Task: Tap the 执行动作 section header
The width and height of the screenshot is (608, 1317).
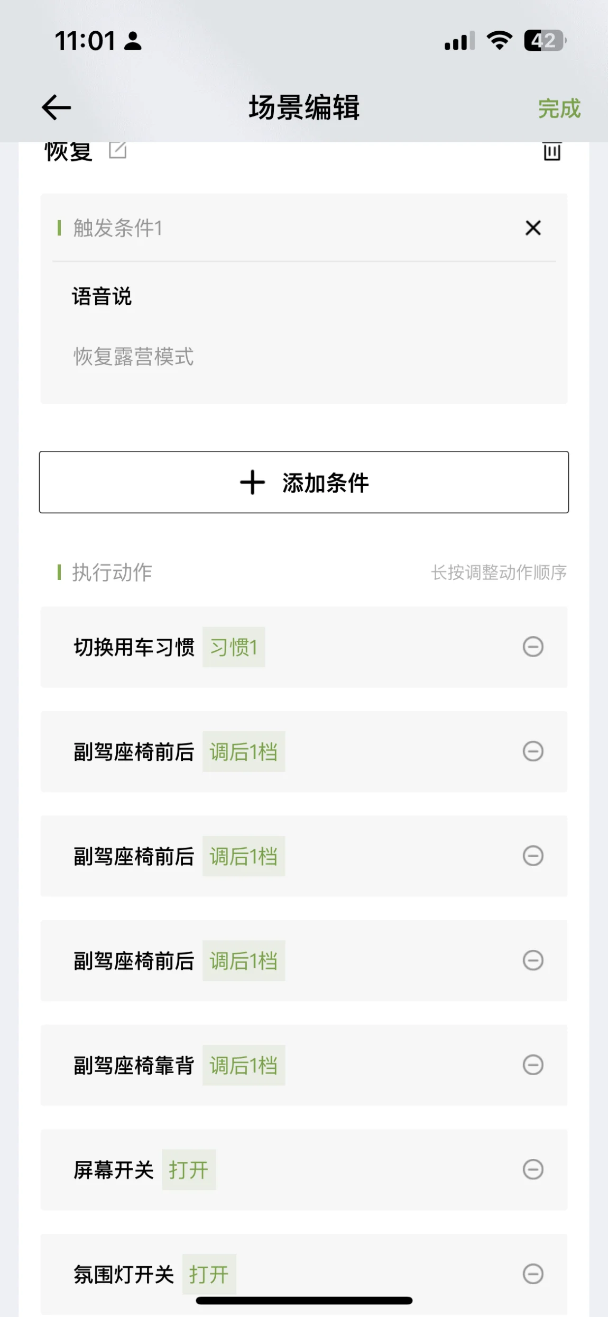Action: click(x=112, y=572)
